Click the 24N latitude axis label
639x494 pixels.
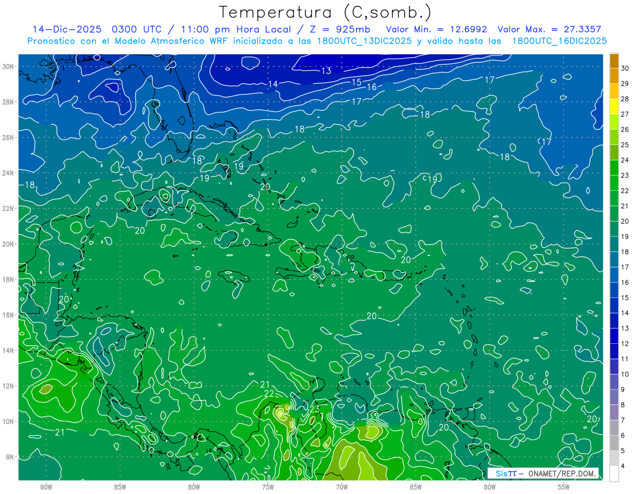click(x=9, y=173)
